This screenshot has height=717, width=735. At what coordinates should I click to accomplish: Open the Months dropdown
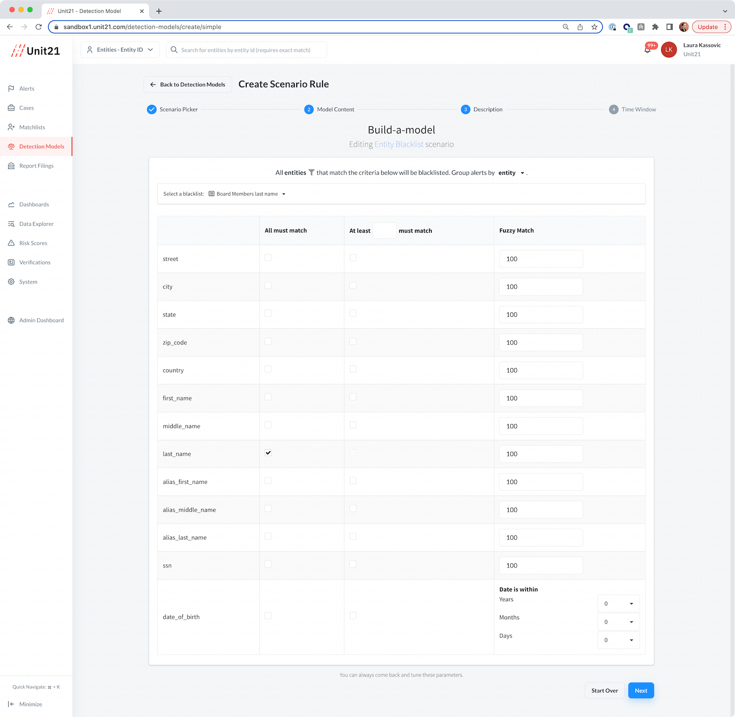618,622
